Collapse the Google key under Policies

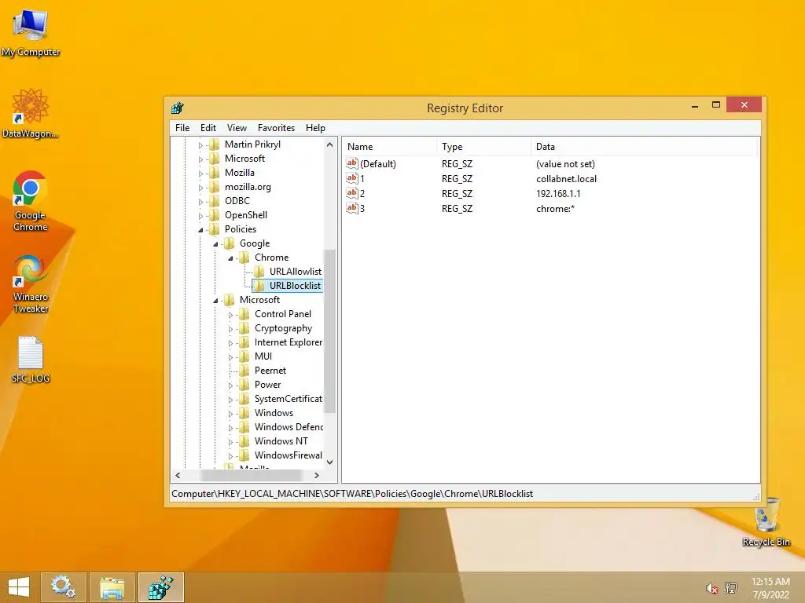coord(215,244)
